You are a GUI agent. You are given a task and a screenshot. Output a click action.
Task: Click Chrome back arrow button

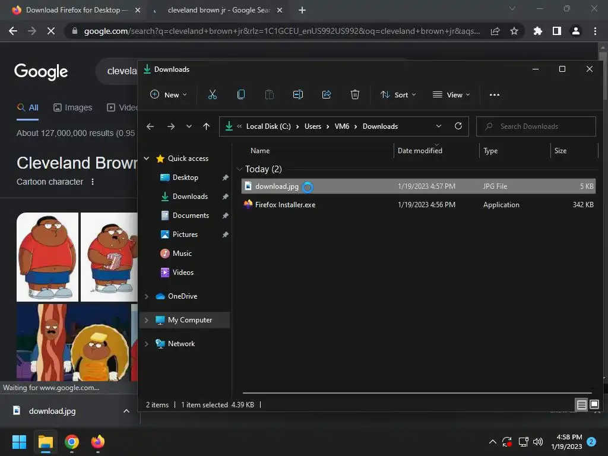tap(13, 31)
